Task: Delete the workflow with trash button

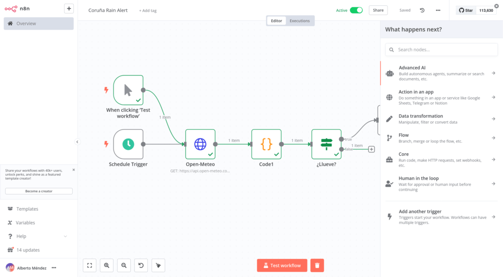Action: [x=317, y=265]
